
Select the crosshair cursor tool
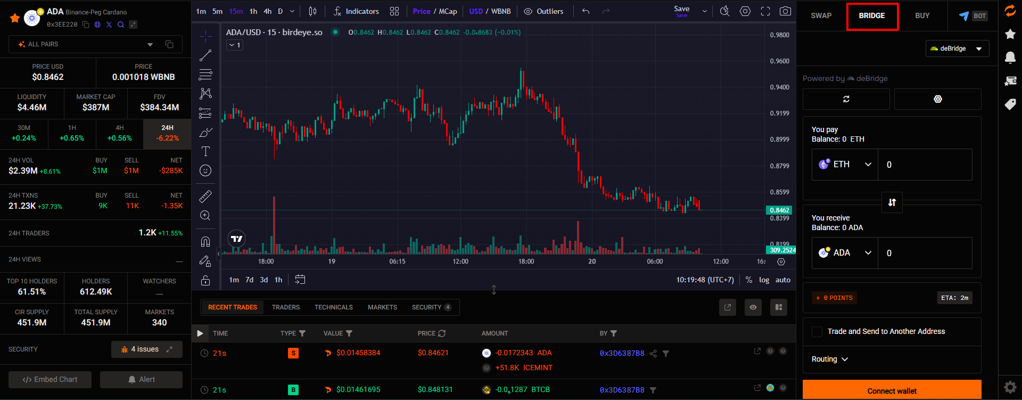pos(205,36)
